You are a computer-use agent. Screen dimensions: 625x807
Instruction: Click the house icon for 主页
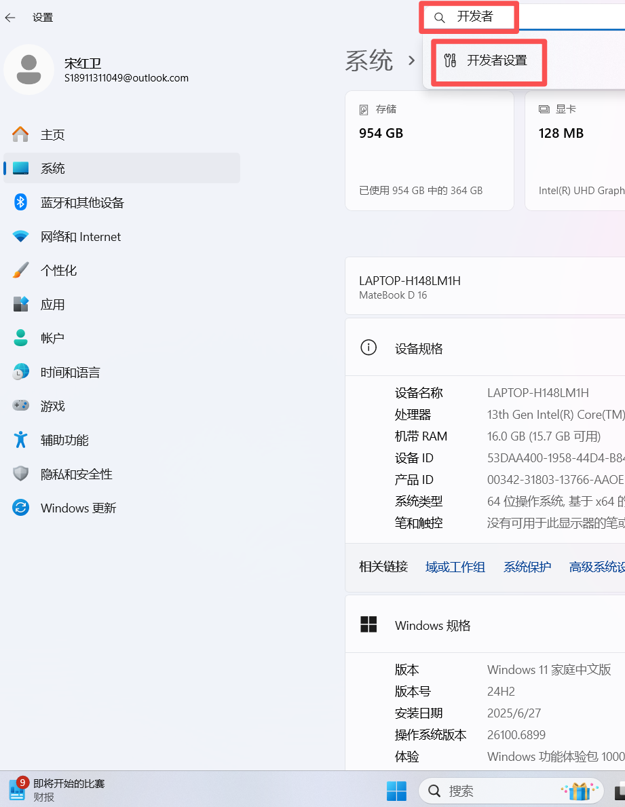coord(20,134)
